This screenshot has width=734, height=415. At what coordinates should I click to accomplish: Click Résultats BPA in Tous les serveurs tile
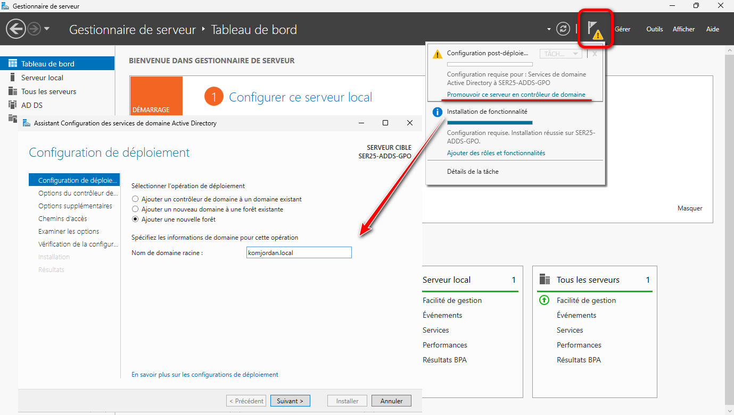(x=579, y=360)
